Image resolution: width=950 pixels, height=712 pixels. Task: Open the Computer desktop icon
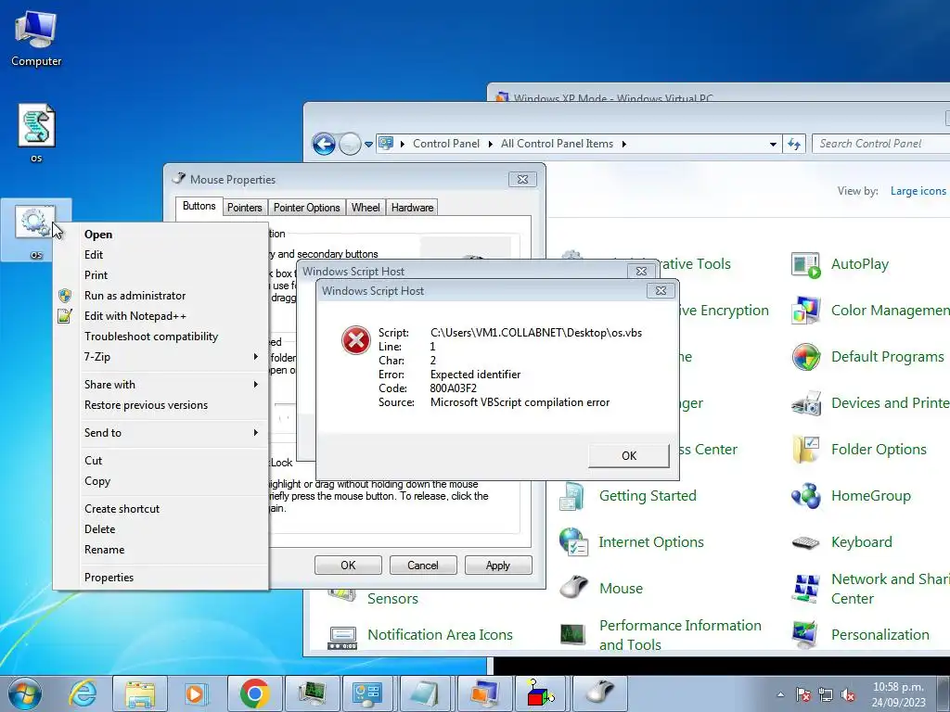[x=36, y=39]
